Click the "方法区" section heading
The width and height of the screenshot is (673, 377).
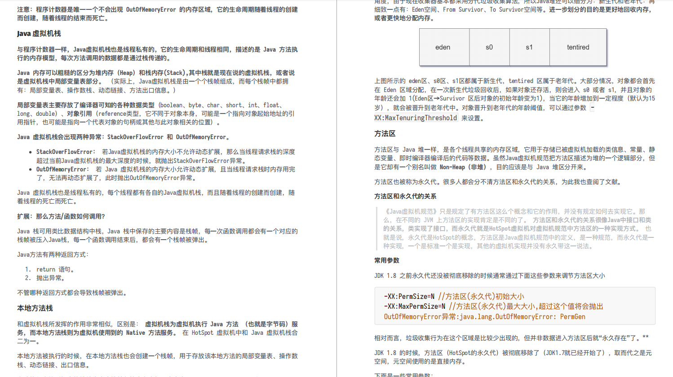coord(385,134)
